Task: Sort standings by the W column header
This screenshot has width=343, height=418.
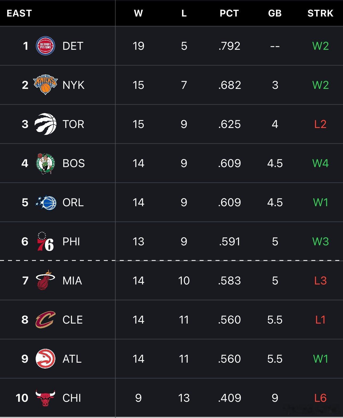Action: point(138,13)
